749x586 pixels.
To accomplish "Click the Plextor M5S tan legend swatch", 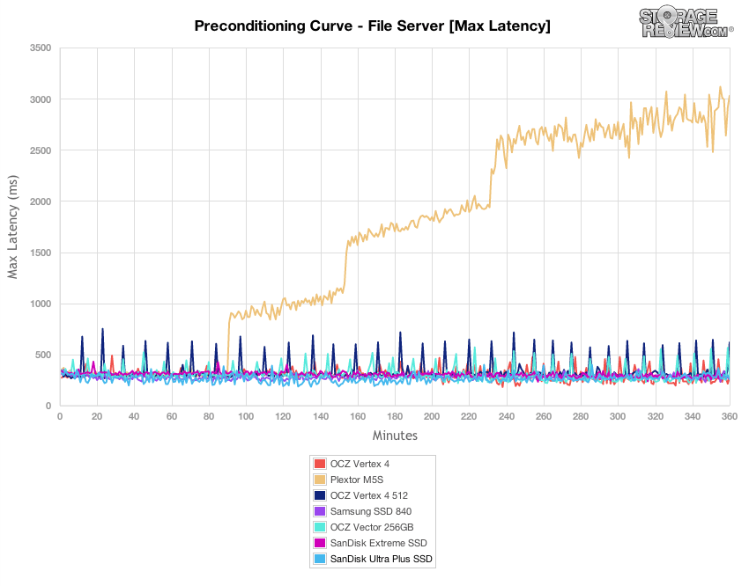I will (320, 480).
